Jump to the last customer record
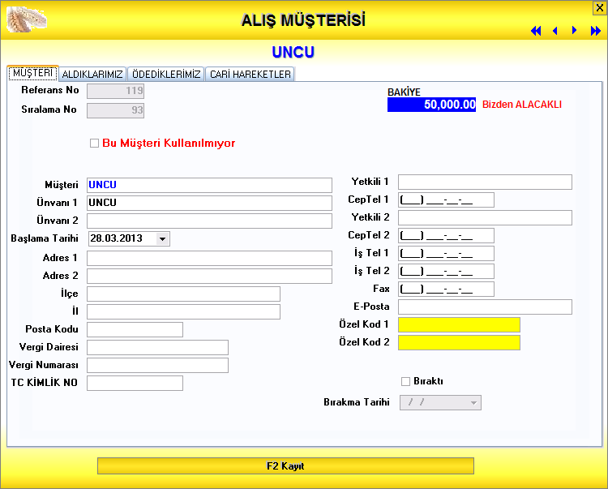The image size is (608, 489). 595,31
